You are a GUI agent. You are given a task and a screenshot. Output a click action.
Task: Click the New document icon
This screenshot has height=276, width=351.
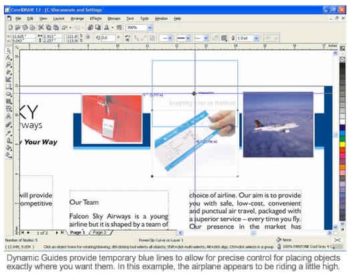(x=10, y=27)
